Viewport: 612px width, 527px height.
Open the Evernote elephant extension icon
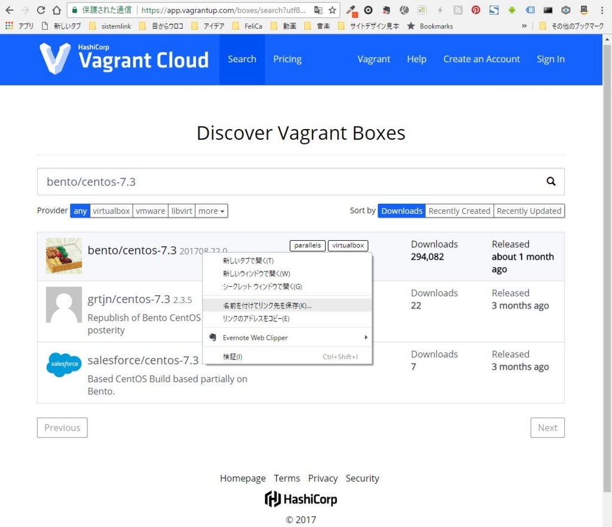(387, 10)
